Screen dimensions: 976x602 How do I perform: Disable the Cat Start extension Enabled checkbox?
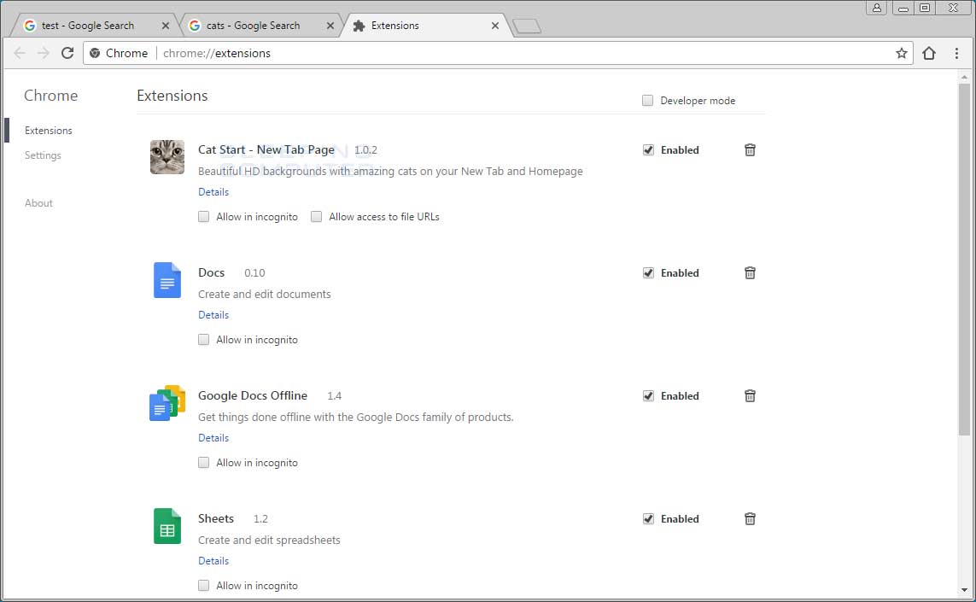coord(649,150)
